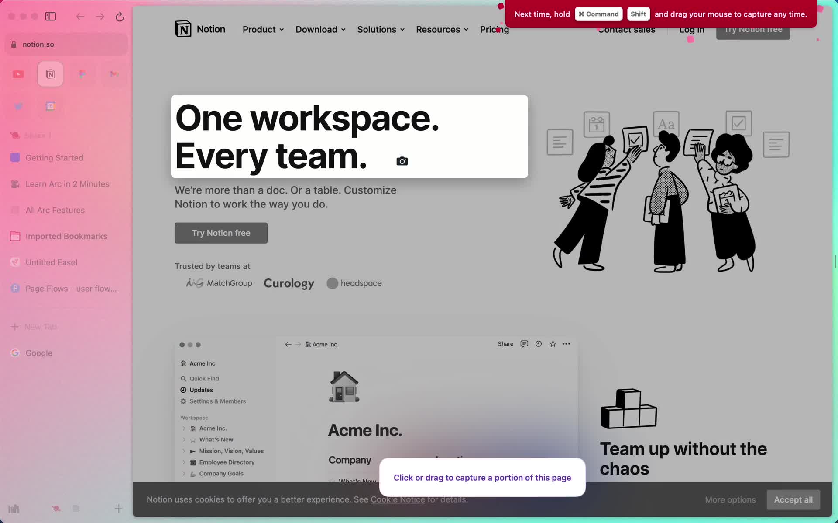Expand the Acme Inc. workspace item

[184, 428]
